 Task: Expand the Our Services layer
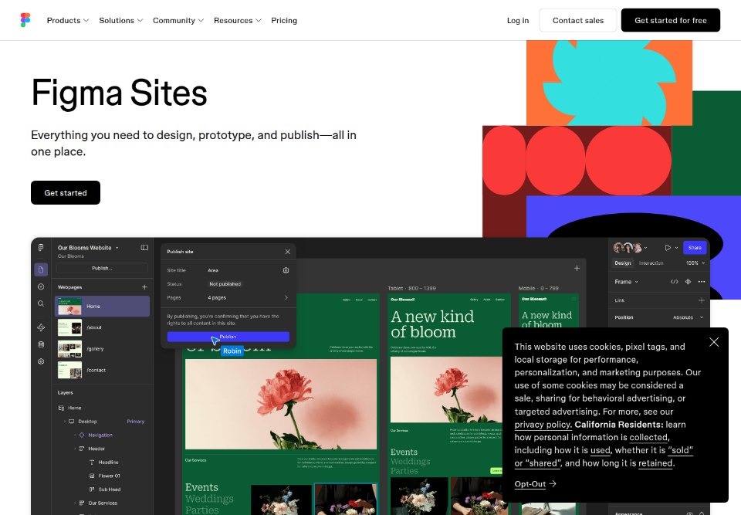click(x=75, y=503)
